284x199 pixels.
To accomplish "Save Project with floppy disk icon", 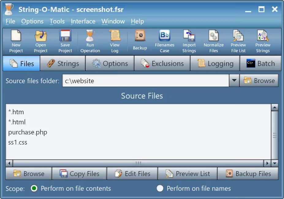I will click(x=65, y=41).
